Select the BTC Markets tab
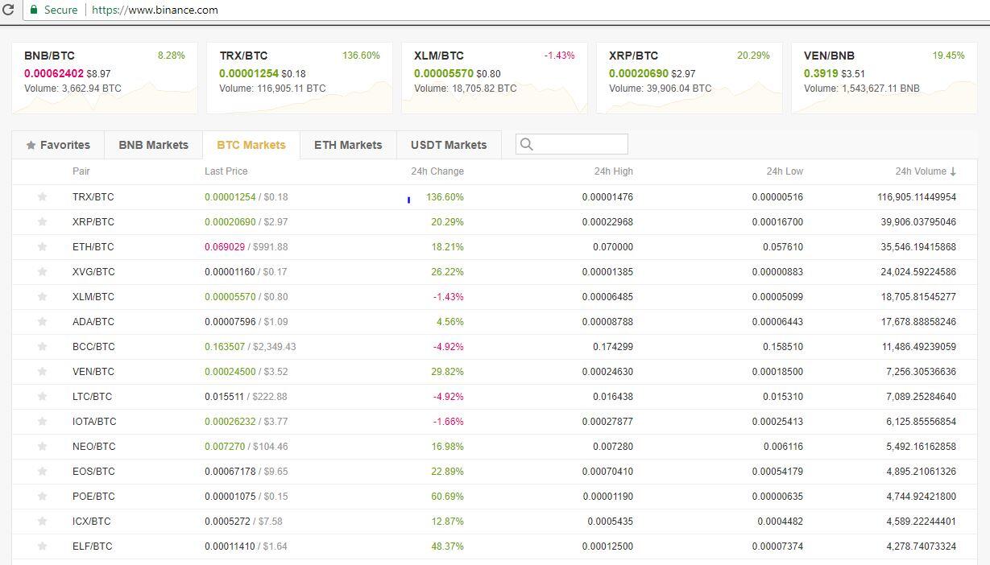The width and height of the screenshot is (990, 565). pyautogui.click(x=251, y=145)
